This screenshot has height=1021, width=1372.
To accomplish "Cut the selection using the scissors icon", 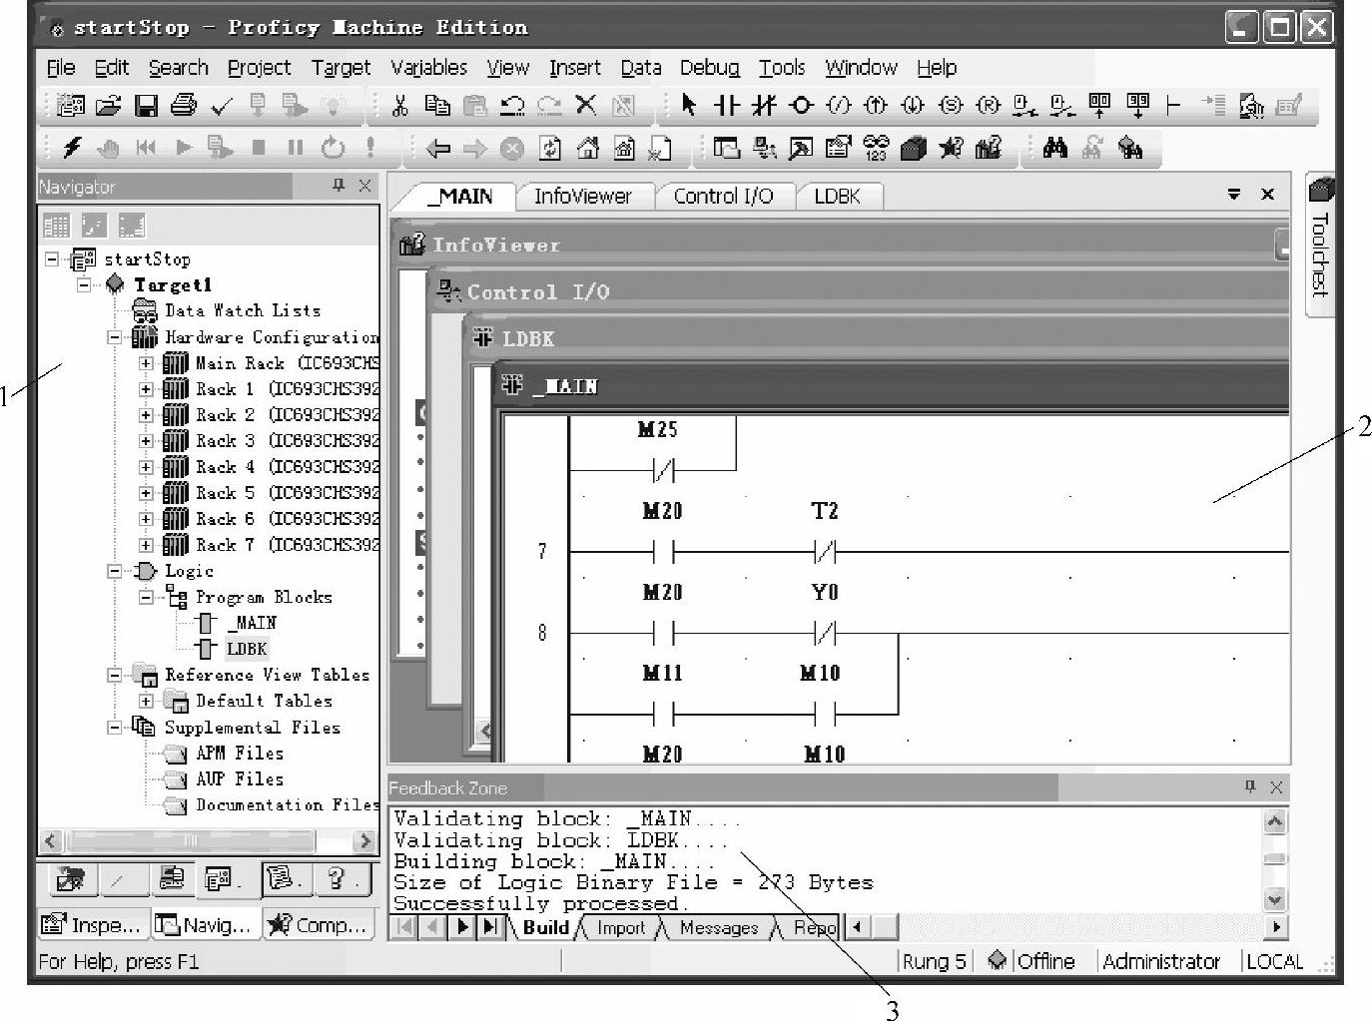I will [x=400, y=105].
